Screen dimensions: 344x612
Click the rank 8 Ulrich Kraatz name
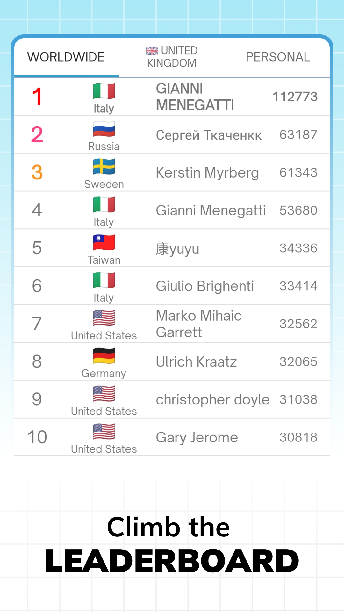pos(196,362)
